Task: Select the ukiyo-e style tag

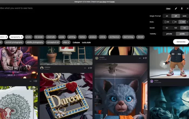Action: [x=66, y=42]
